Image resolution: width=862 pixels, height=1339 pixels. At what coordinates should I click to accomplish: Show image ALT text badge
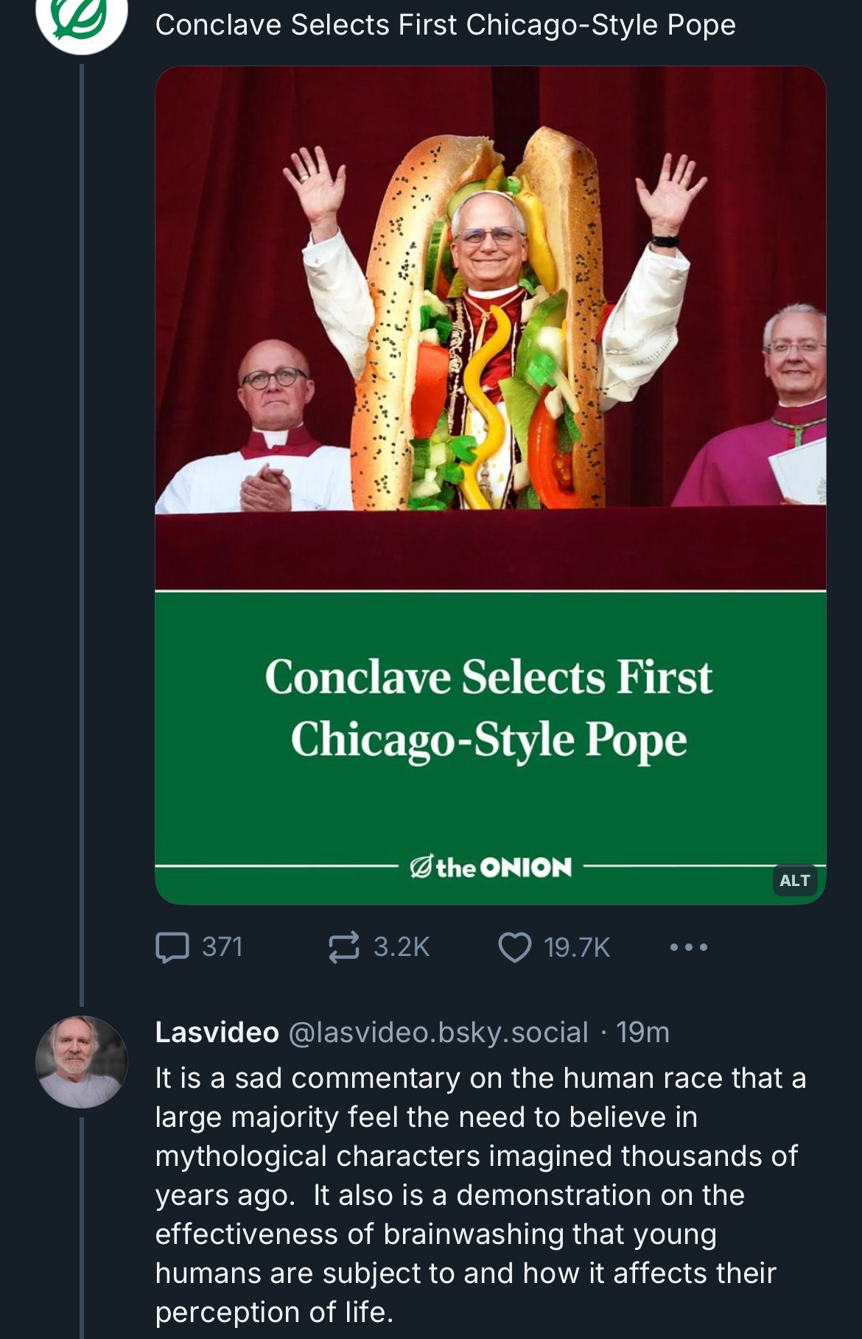pyautogui.click(x=795, y=880)
